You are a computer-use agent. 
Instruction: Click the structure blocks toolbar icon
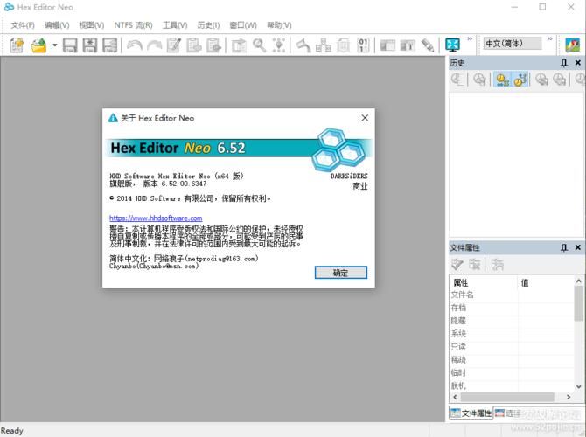coord(324,45)
